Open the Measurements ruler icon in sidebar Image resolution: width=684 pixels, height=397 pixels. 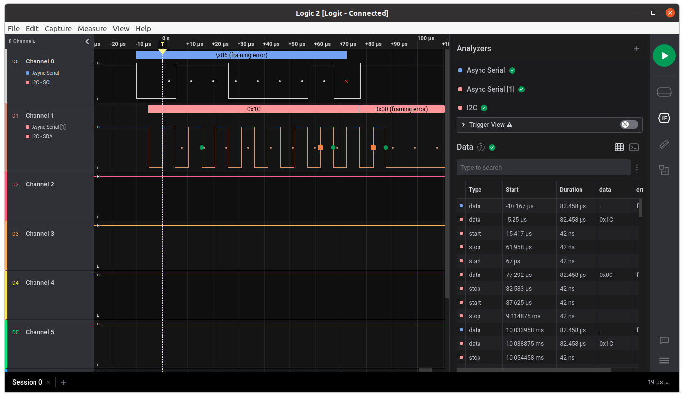[x=664, y=144]
